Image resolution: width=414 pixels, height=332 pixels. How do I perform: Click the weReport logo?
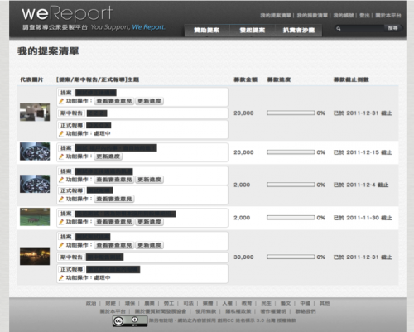(x=67, y=14)
